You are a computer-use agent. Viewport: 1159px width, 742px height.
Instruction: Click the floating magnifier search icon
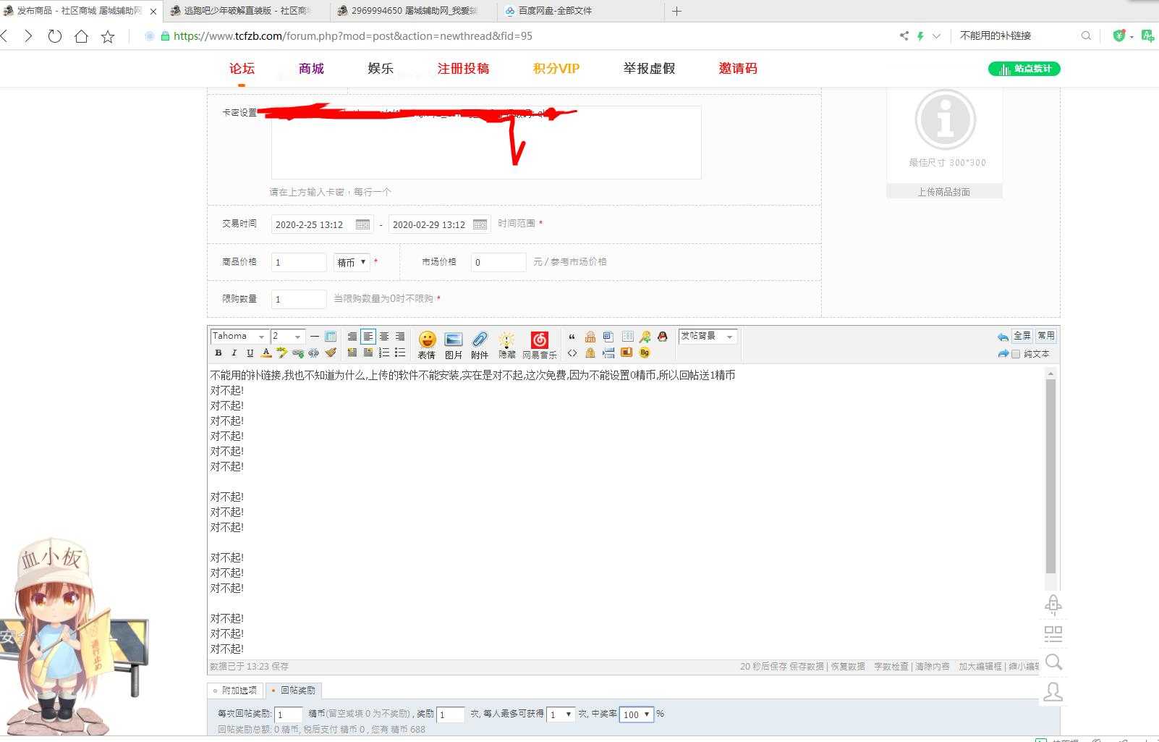tap(1053, 662)
